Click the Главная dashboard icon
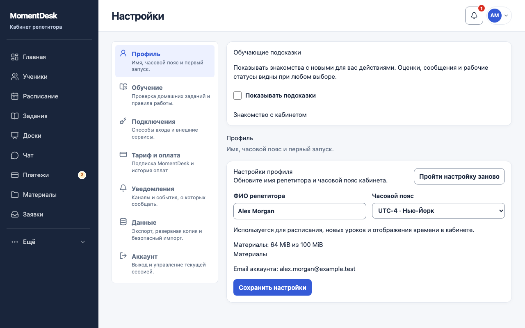525x328 pixels. click(x=15, y=57)
